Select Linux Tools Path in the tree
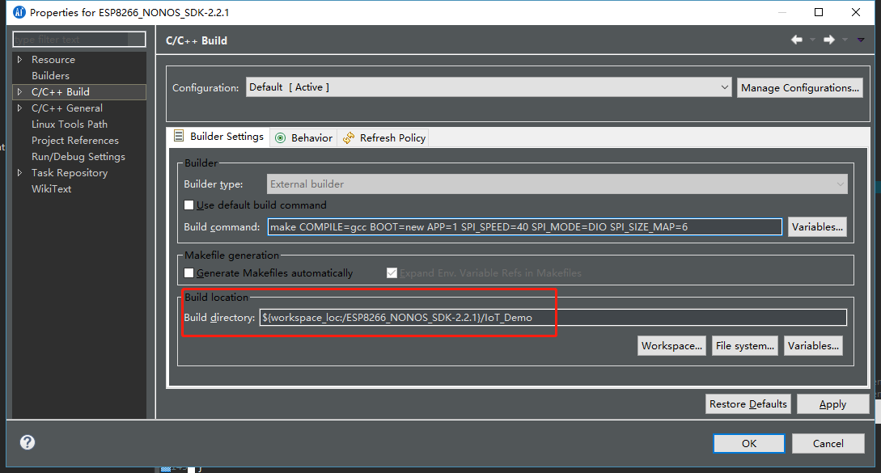The width and height of the screenshot is (881, 473). point(69,125)
